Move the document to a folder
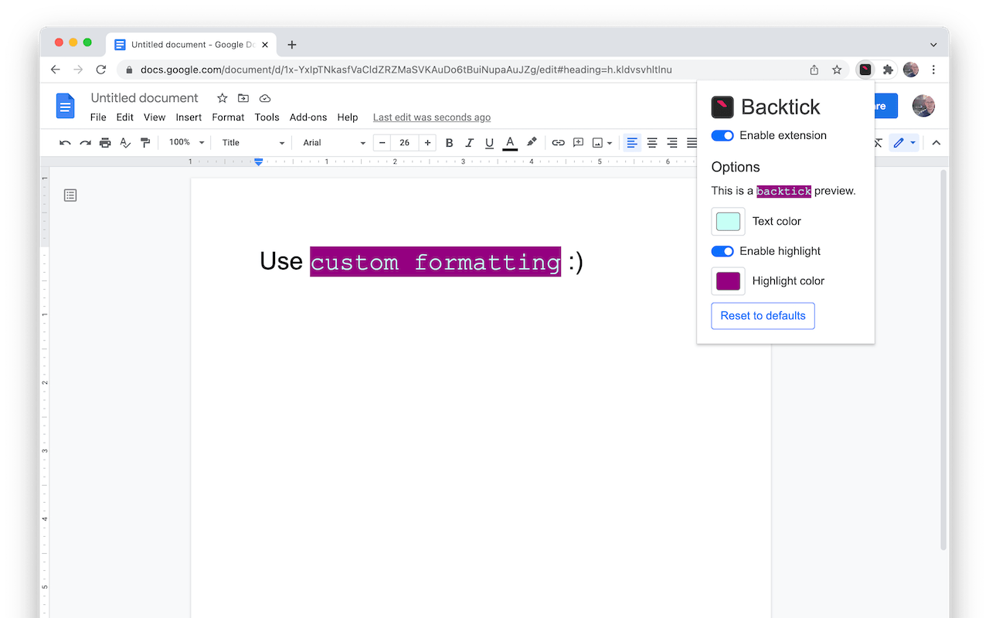Image resolution: width=989 pixels, height=618 pixels. tap(243, 98)
